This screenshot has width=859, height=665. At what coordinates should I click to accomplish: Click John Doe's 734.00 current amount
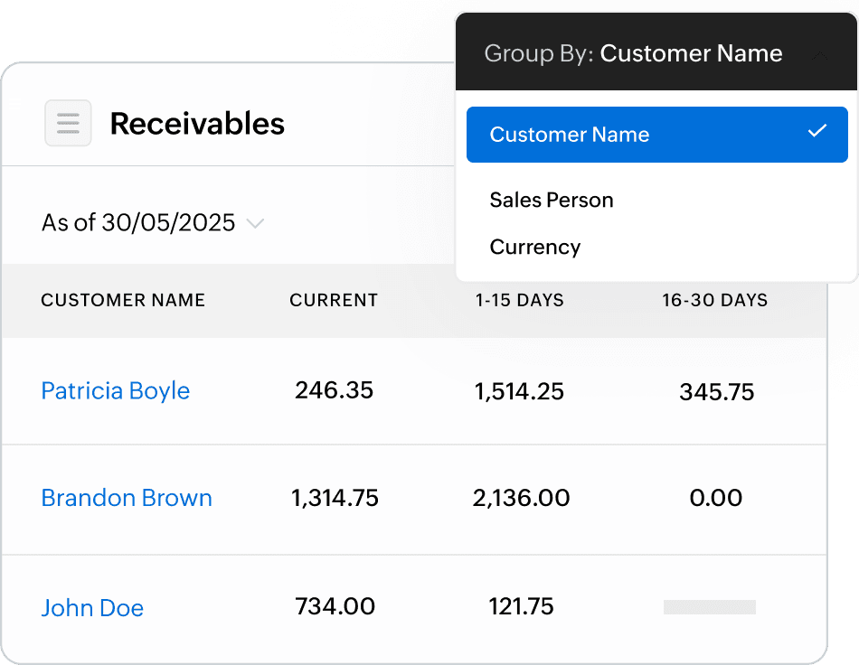click(x=335, y=606)
